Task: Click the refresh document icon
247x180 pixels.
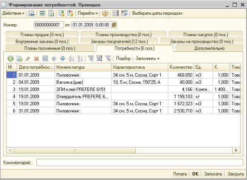Action: click(x=42, y=13)
